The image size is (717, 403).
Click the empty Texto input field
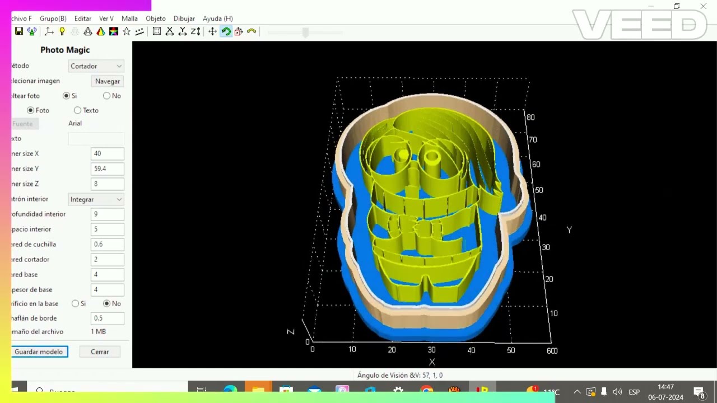click(96, 139)
